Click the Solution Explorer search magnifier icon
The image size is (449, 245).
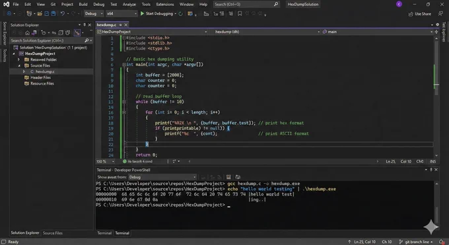(x=86, y=40)
